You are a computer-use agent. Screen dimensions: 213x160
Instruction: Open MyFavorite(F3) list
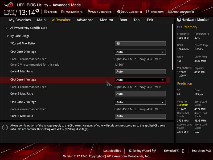click(72, 12)
